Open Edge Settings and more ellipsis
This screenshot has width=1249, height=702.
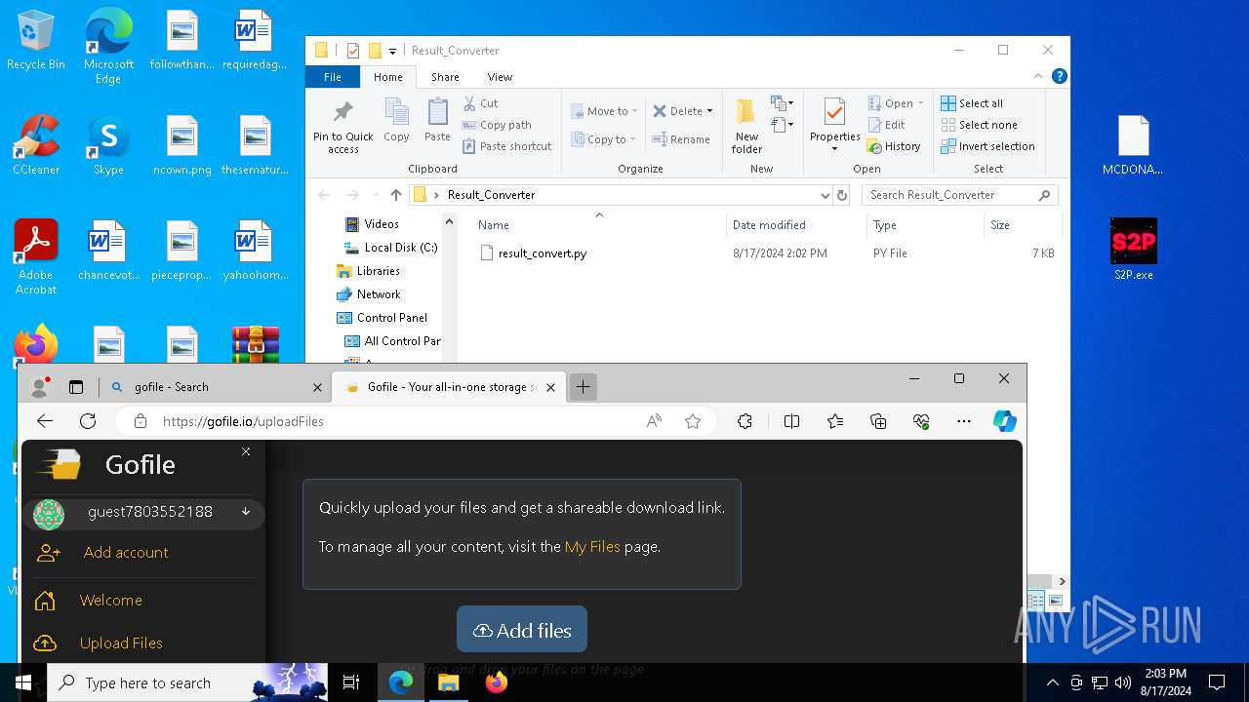point(964,421)
